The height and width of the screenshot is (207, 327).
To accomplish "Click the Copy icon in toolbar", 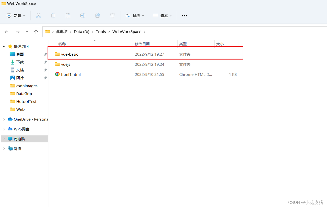I will click(x=53, y=16).
